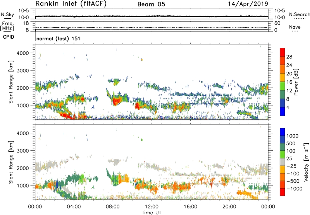Image resolution: width=310 pixels, height=215 pixels.
Task: Click the '04:00' time axis tick label
Action: coord(74,207)
